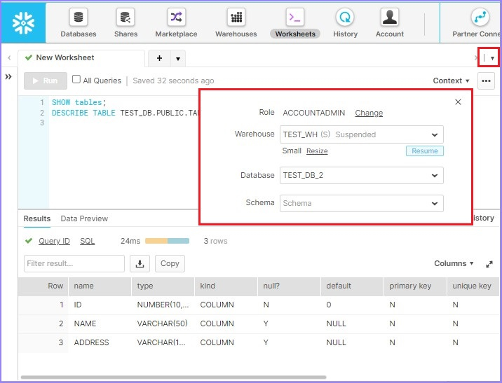Open the query History page
502x383 pixels.
coord(345,22)
